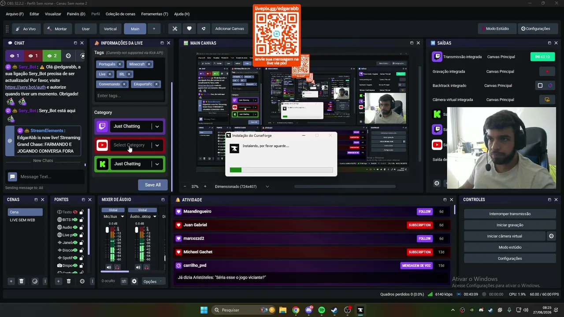Add a new source in Fontes panel

58,281
